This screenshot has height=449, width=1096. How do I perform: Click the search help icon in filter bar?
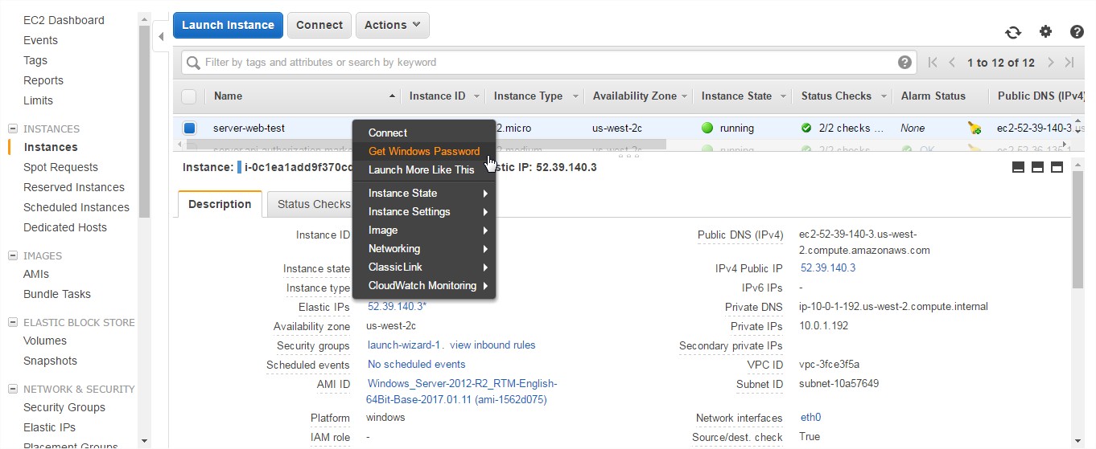pyautogui.click(x=904, y=63)
